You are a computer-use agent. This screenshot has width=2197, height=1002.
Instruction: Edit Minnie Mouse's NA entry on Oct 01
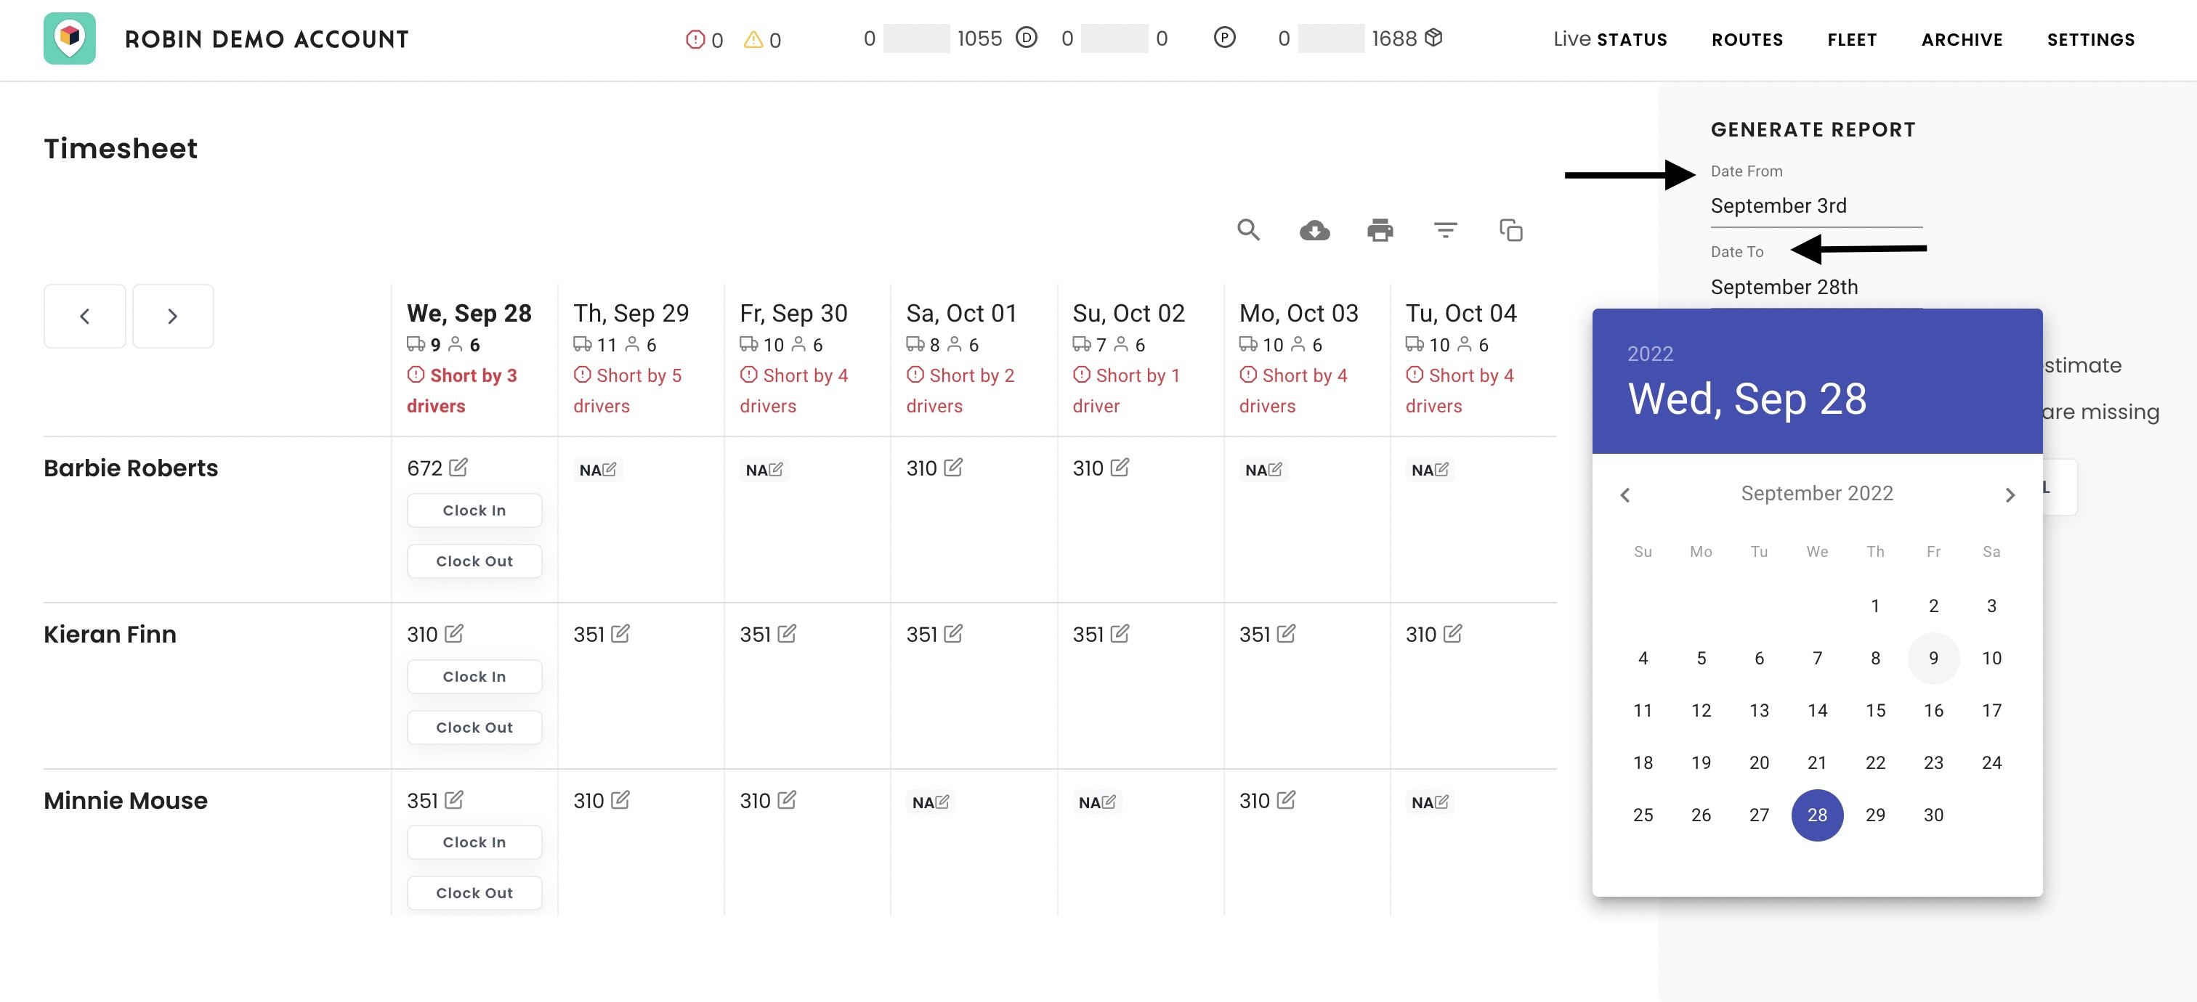pyautogui.click(x=942, y=802)
